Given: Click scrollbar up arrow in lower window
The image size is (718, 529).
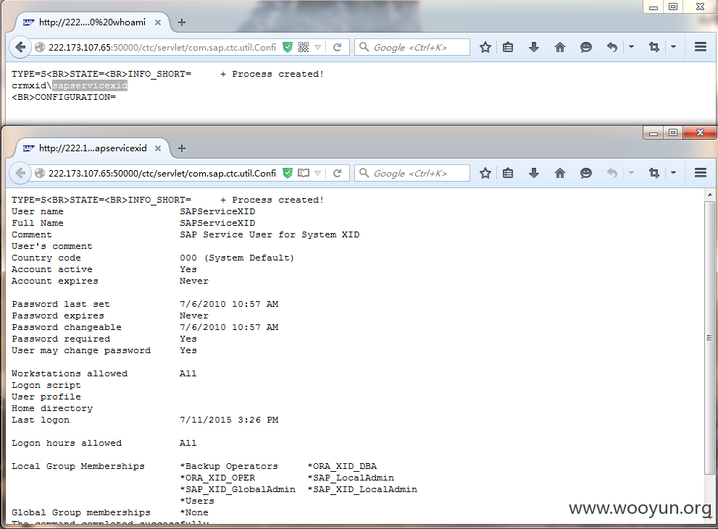Looking at the screenshot, I should click(x=710, y=195).
